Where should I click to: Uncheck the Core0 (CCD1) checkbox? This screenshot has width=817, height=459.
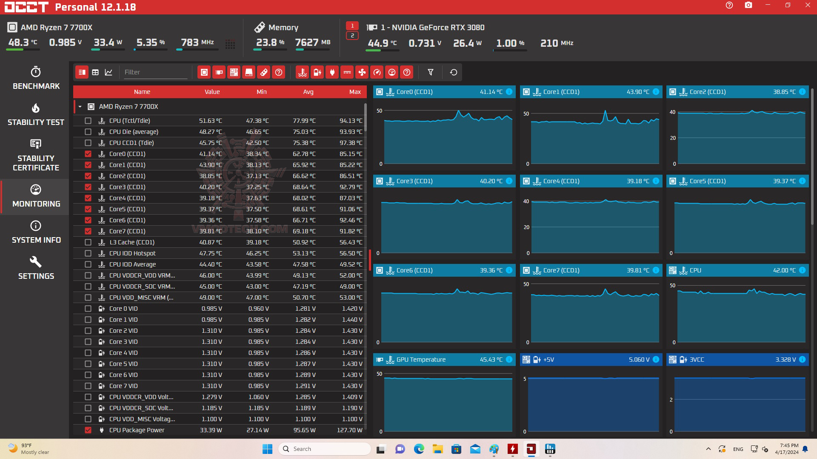tap(88, 154)
